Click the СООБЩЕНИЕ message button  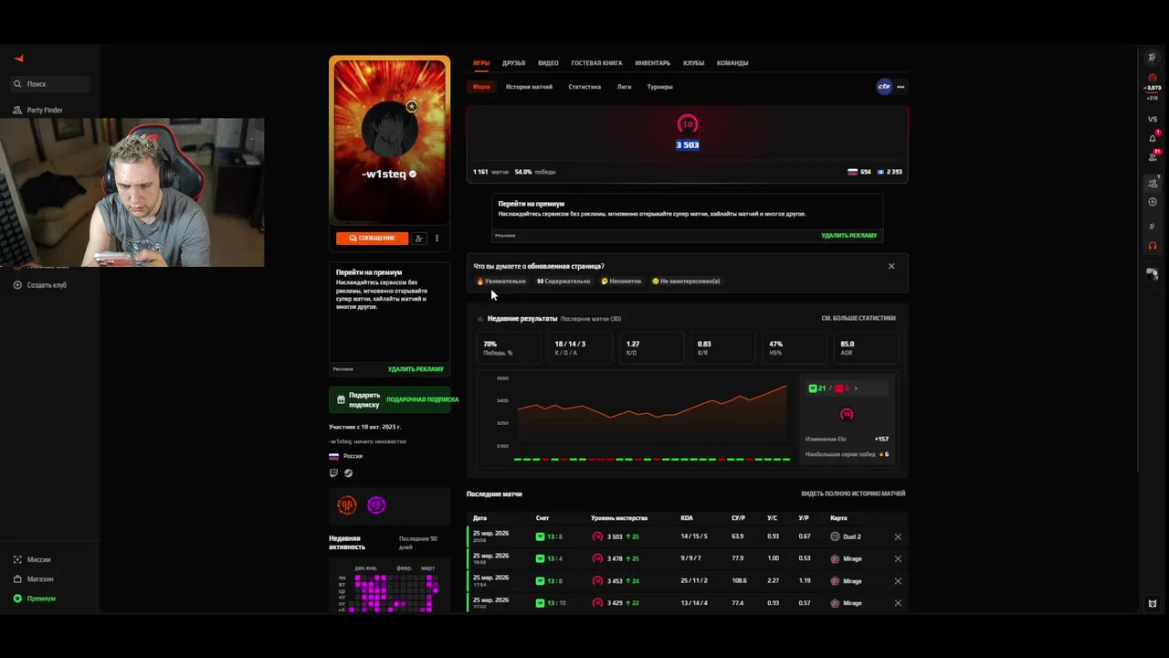point(372,238)
